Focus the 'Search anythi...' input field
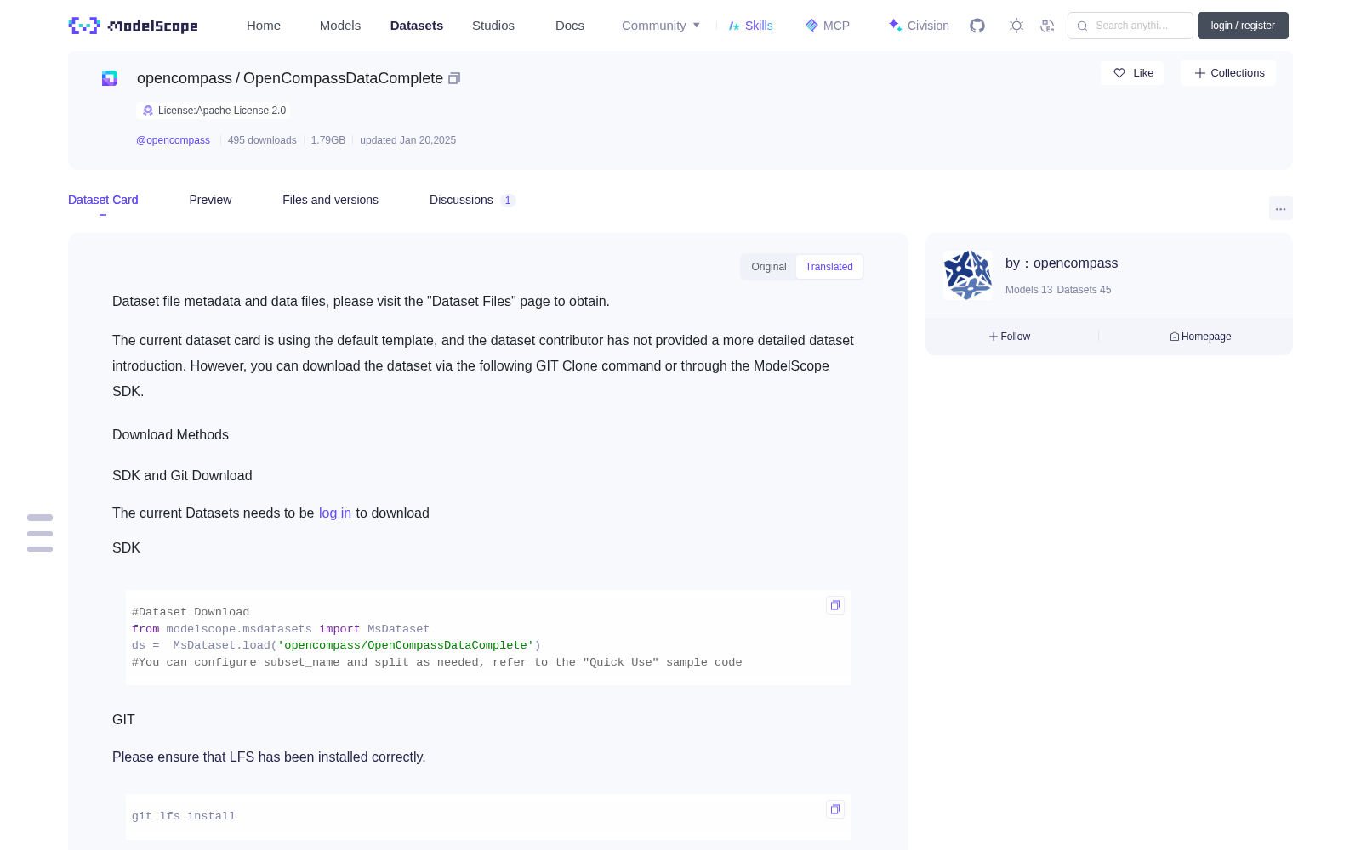This screenshot has height=850, width=1361. click(x=1130, y=25)
